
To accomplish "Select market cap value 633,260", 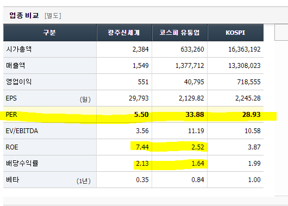I will pos(192,49).
